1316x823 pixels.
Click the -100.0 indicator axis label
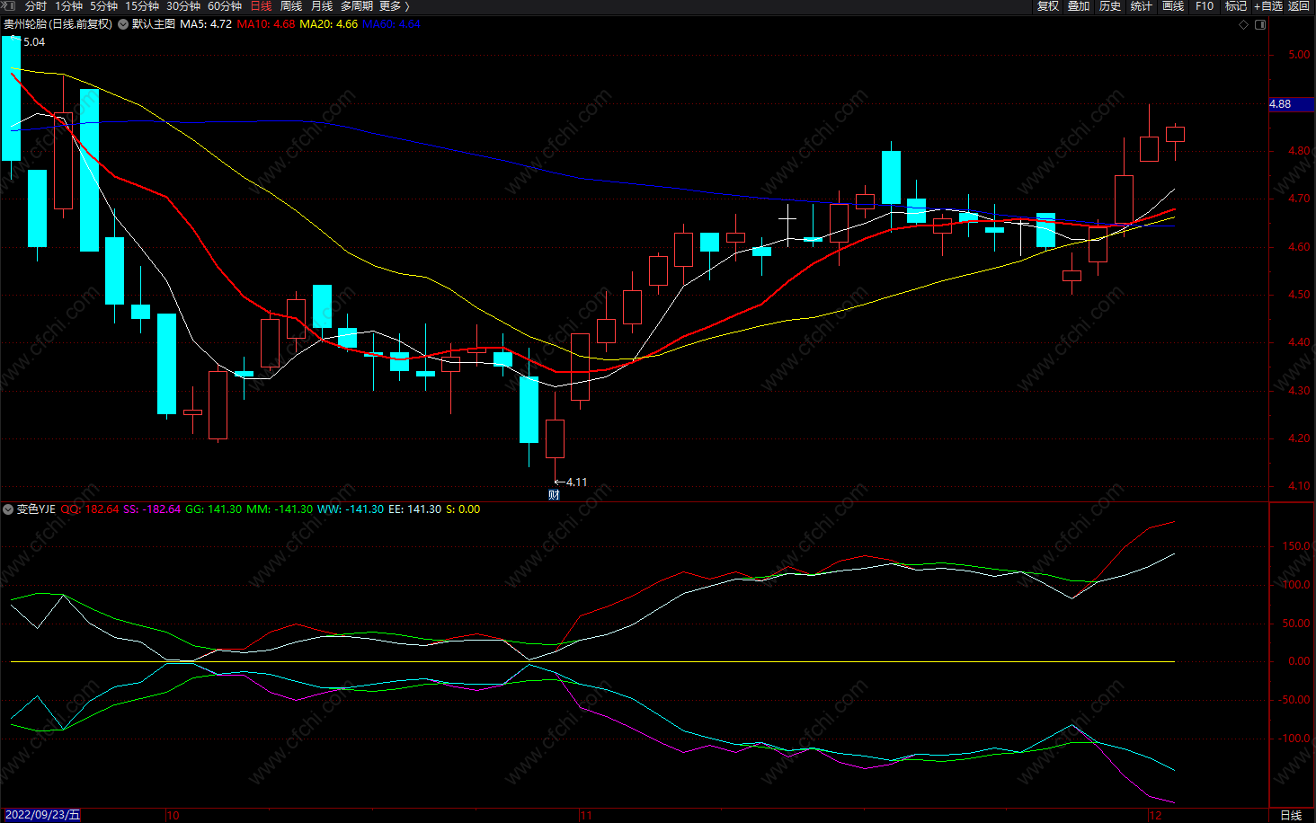point(1294,739)
